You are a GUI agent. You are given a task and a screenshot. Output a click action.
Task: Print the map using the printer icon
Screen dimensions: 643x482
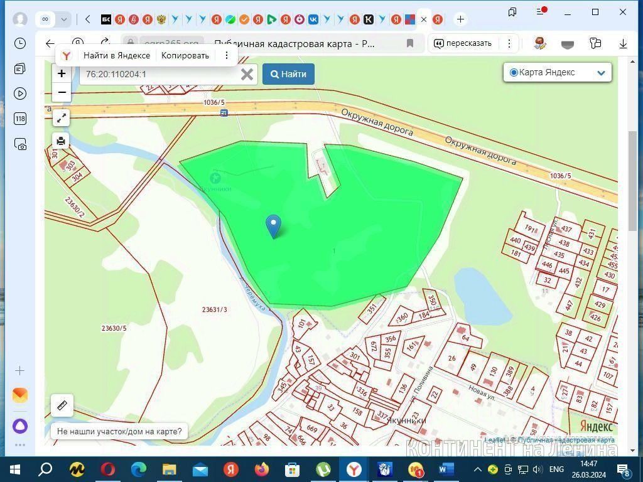pos(61,141)
